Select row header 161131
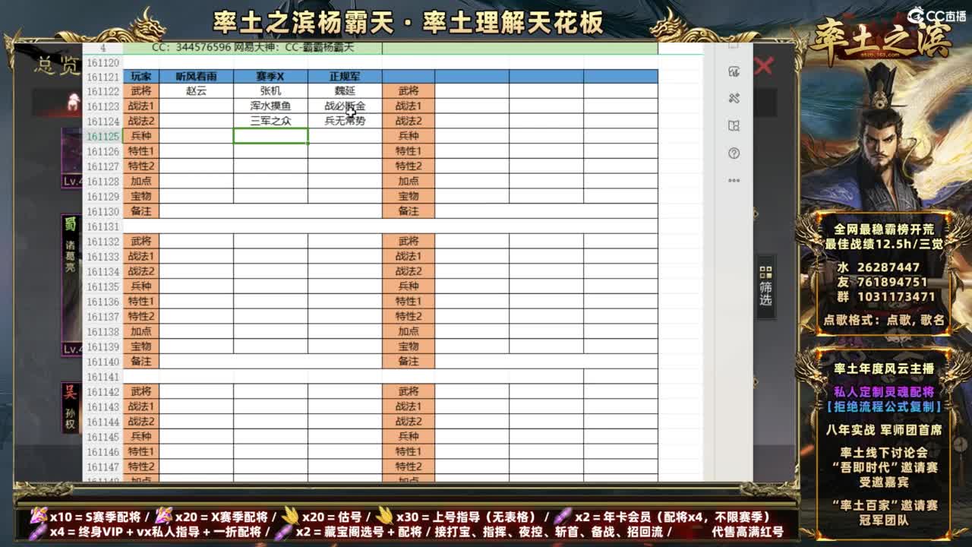Image resolution: width=972 pixels, height=547 pixels. pyautogui.click(x=103, y=226)
